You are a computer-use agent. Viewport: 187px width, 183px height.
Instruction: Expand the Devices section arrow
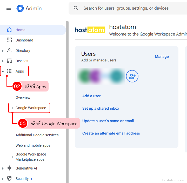[3, 61]
